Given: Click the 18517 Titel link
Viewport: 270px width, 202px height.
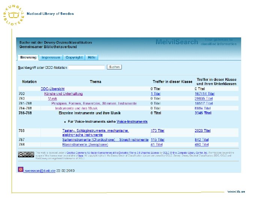Looking at the screenshot, I should pyautogui.click(x=204, y=103).
